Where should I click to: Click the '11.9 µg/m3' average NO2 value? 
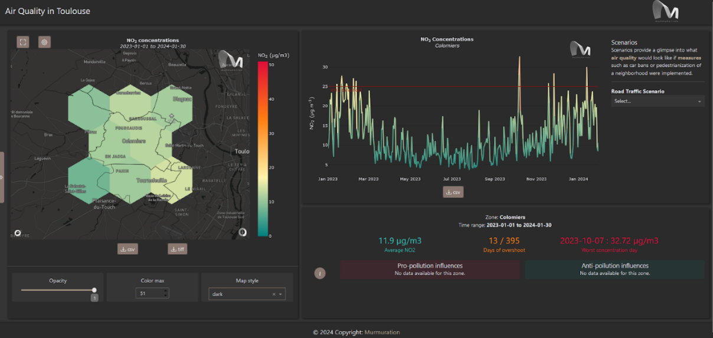(x=400, y=241)
